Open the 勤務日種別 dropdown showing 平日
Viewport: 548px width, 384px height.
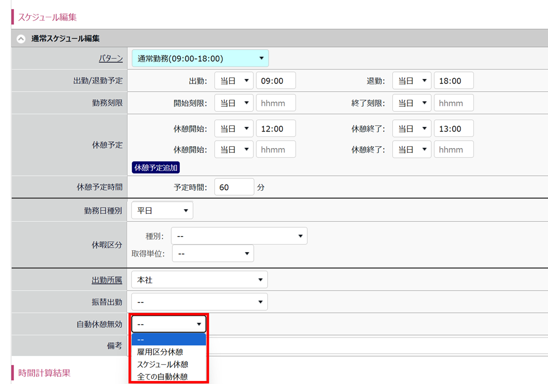162,210
